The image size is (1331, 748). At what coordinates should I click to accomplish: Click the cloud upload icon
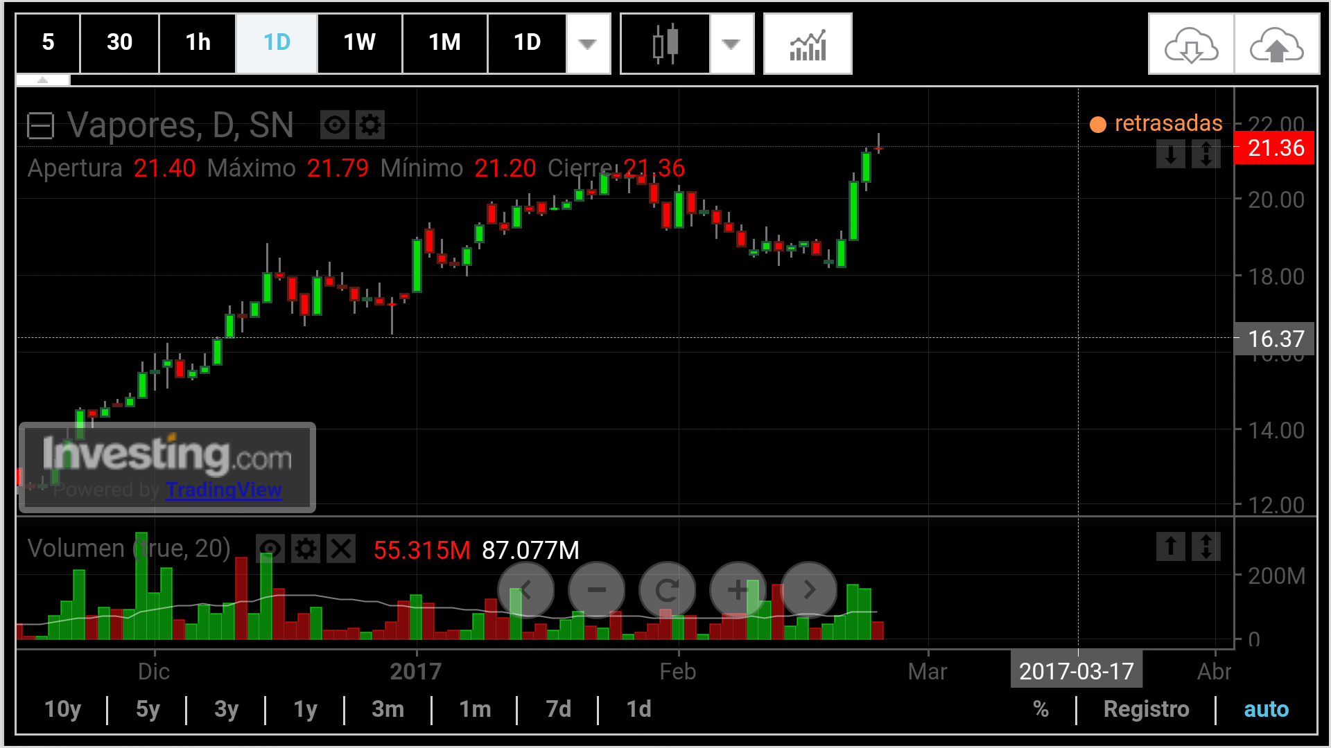[1276, 44]
